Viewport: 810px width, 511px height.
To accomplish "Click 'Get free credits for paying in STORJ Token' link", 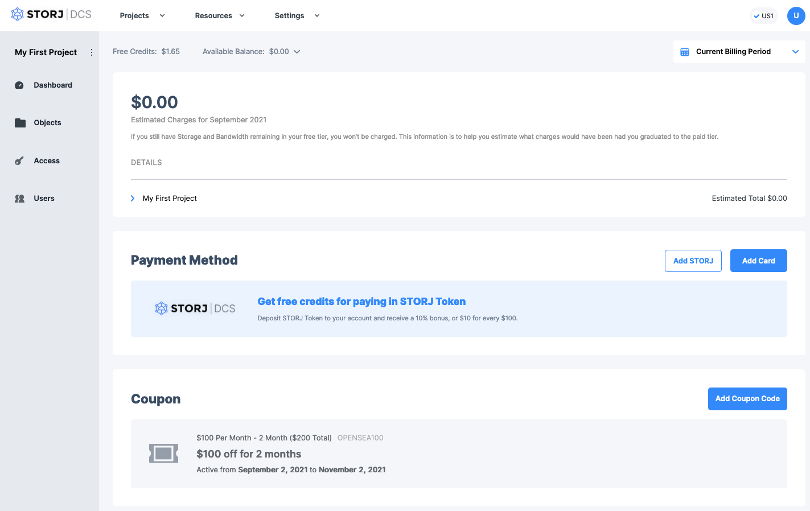I will click(361, 302).
